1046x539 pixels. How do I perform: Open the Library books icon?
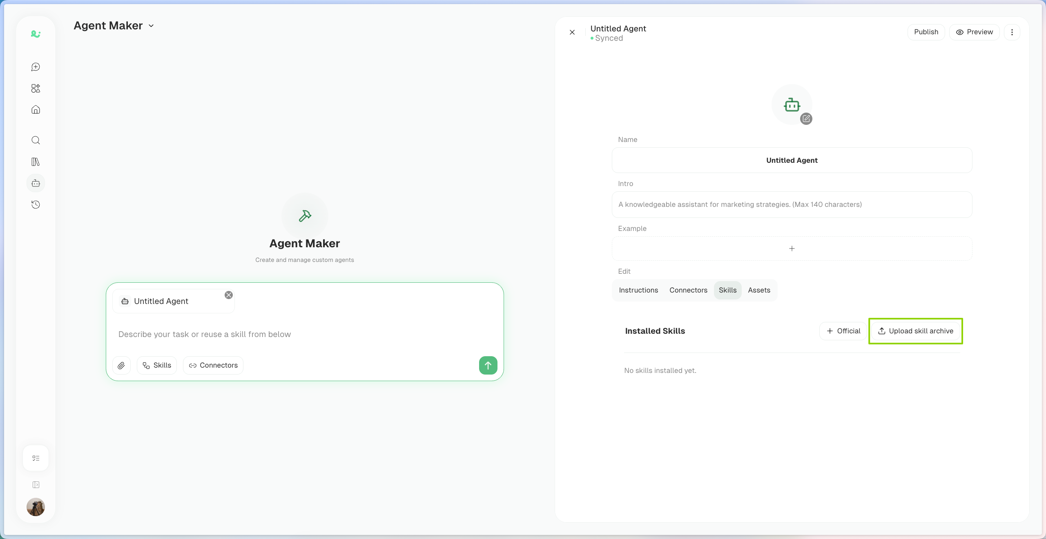[36, 162]
